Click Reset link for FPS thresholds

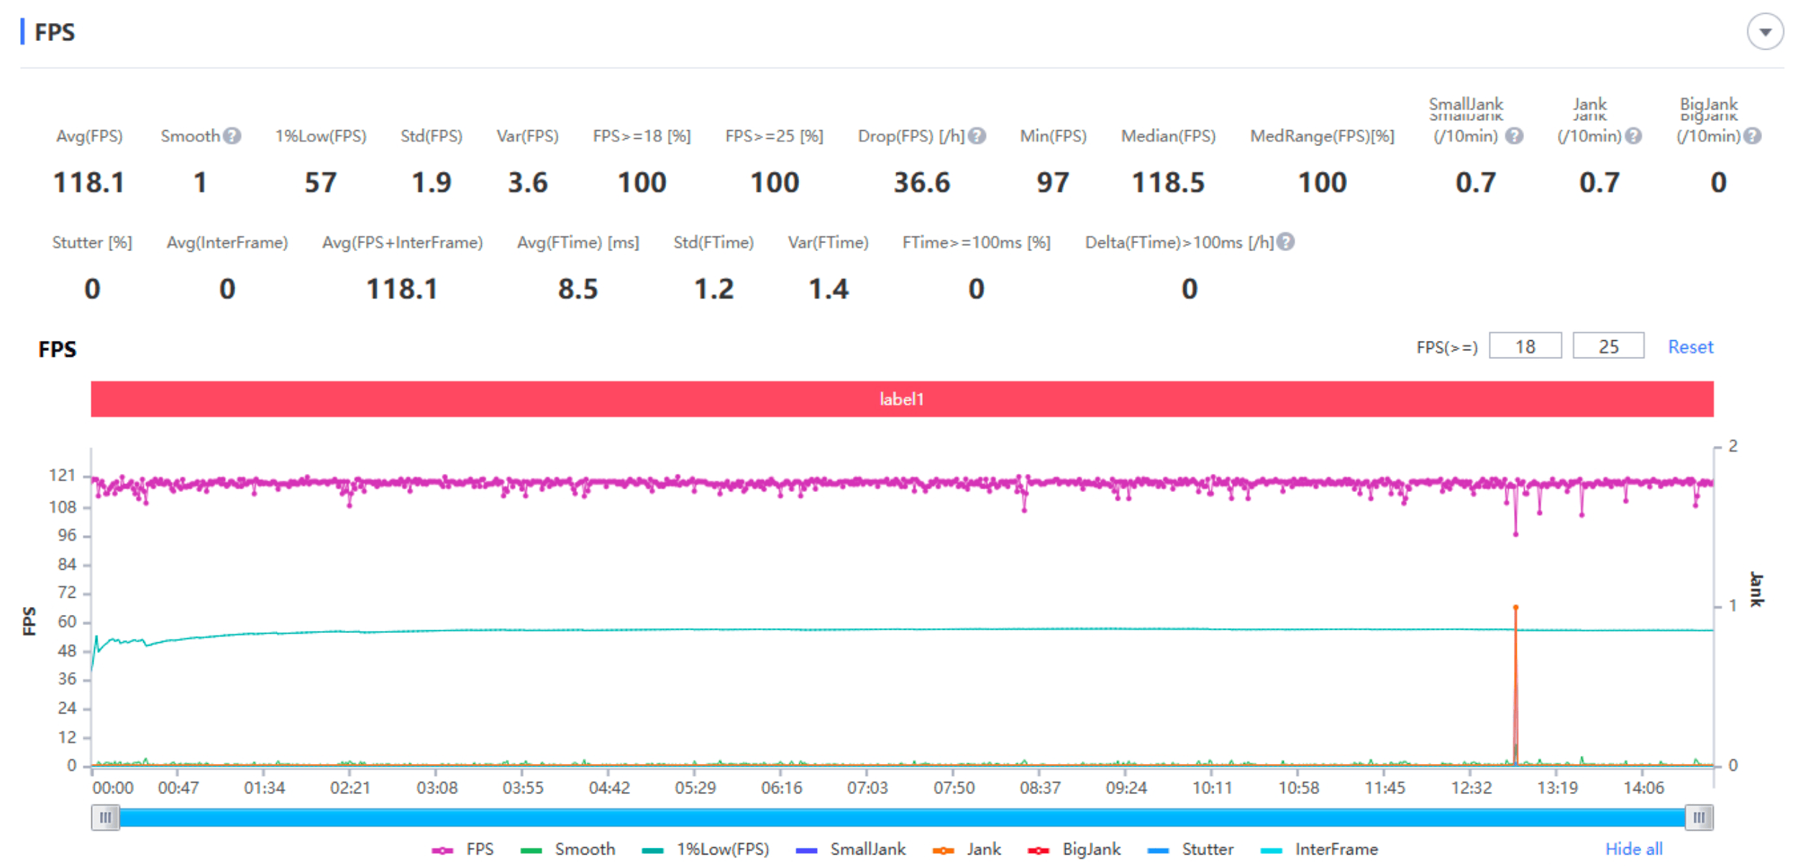(1690, 347)
